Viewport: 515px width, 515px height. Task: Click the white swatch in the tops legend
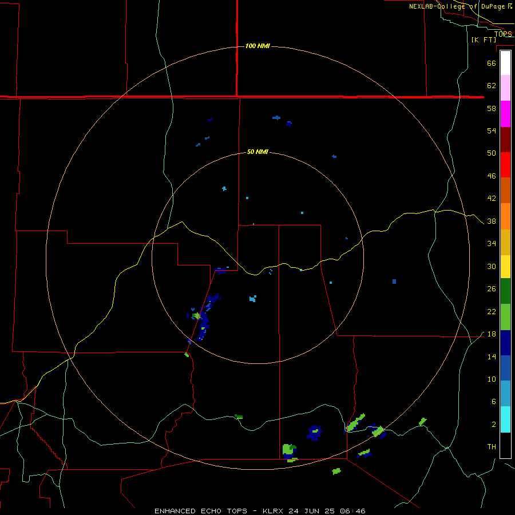(505, 63)
